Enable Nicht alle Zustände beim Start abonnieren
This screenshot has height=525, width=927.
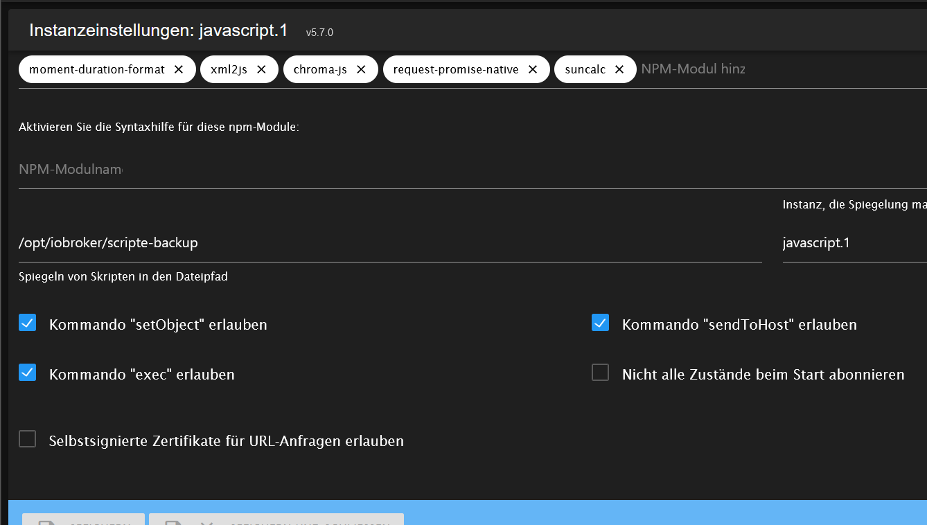[600, 373]
